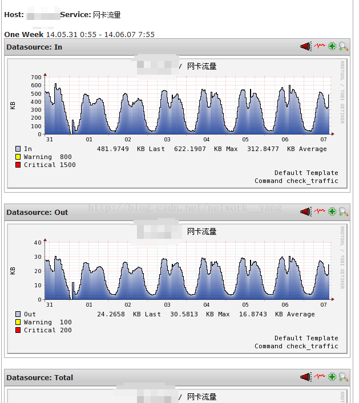
Task: Click the 'Host:' label text
Action: click(14, 15)
